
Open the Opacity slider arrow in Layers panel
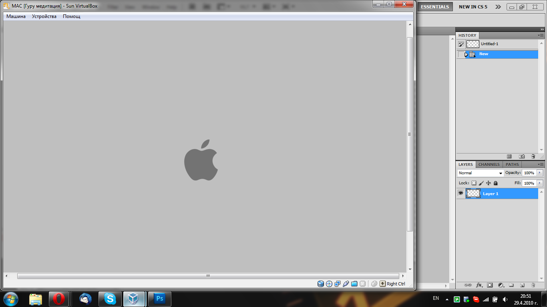(x=540, y=173)
